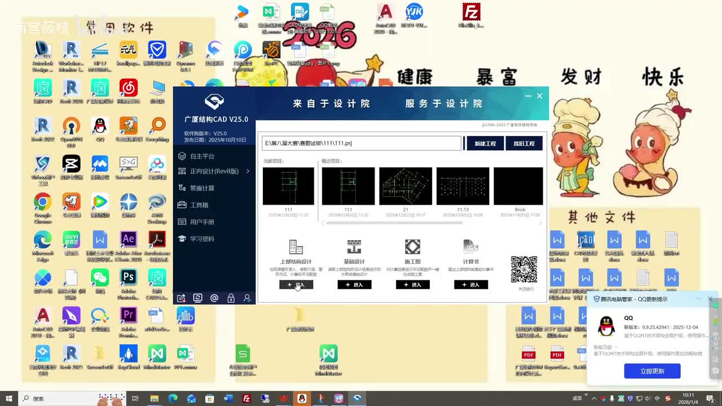Click the 计算书 document icon
722x406 pixels.
(x=470, y=247)
